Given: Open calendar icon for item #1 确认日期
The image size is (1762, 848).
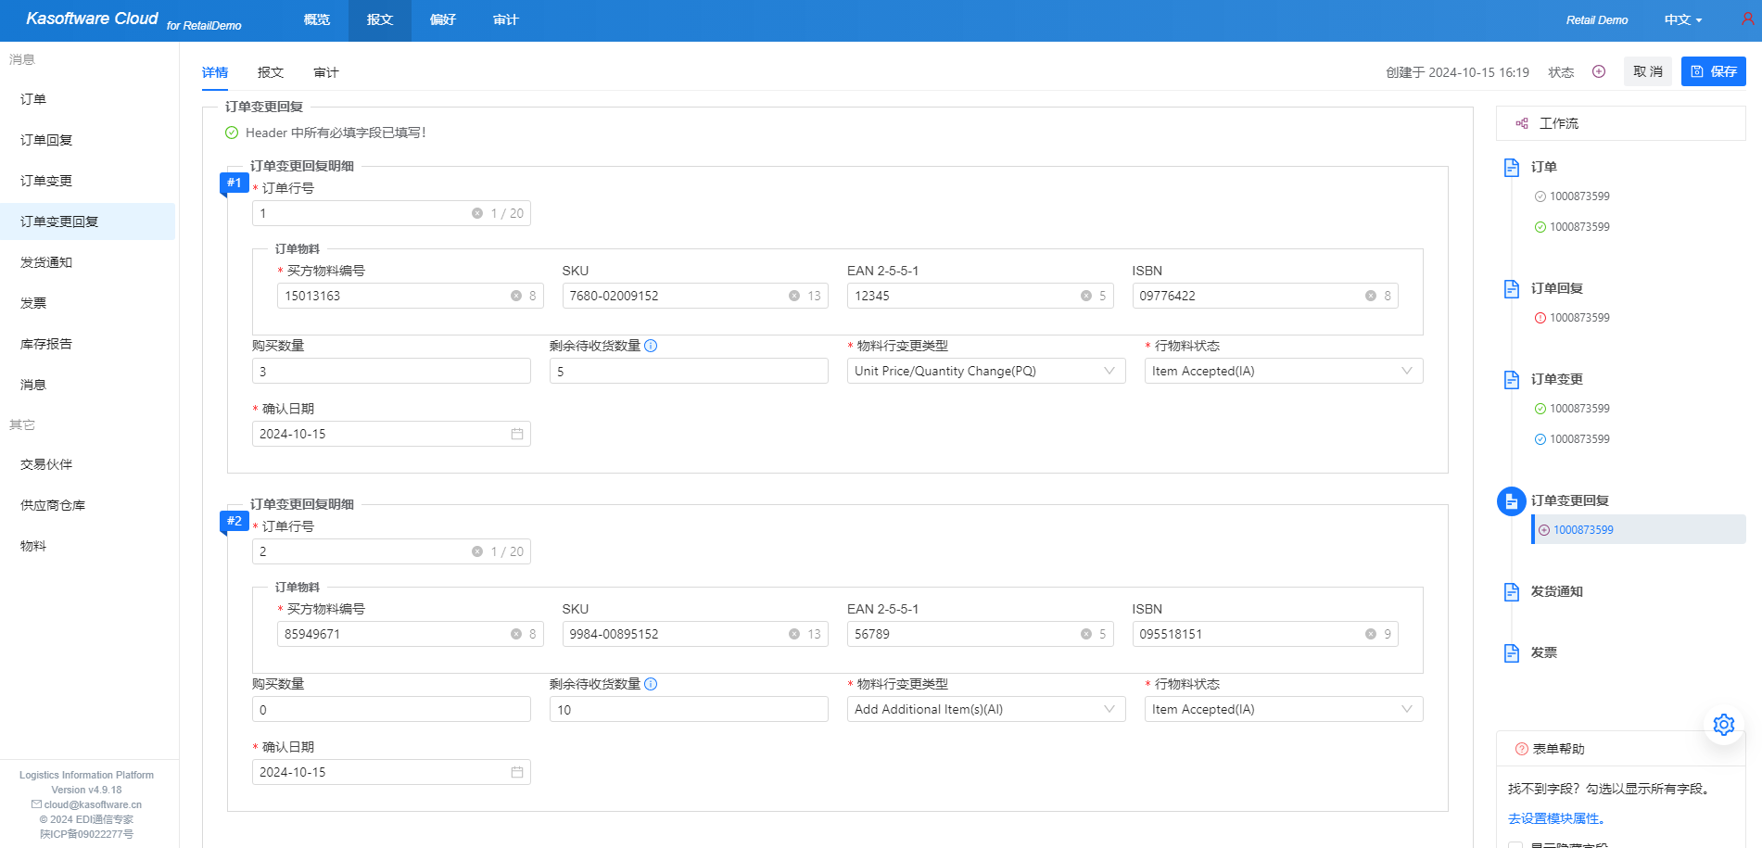Looking at the screenshot, I should (517, 434).
